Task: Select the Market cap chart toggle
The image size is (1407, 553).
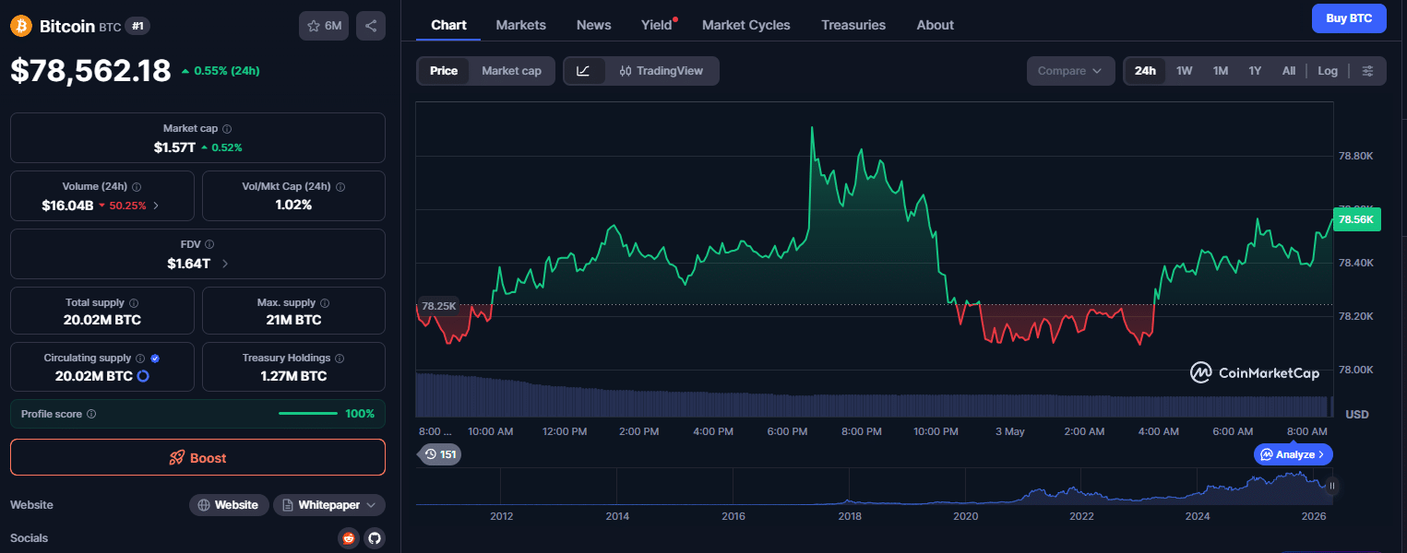Action: pos(511,71)
